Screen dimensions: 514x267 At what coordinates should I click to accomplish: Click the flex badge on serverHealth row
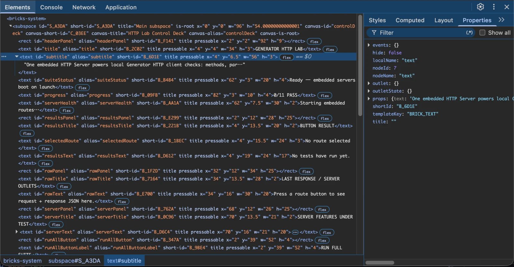tap(66, 111)
